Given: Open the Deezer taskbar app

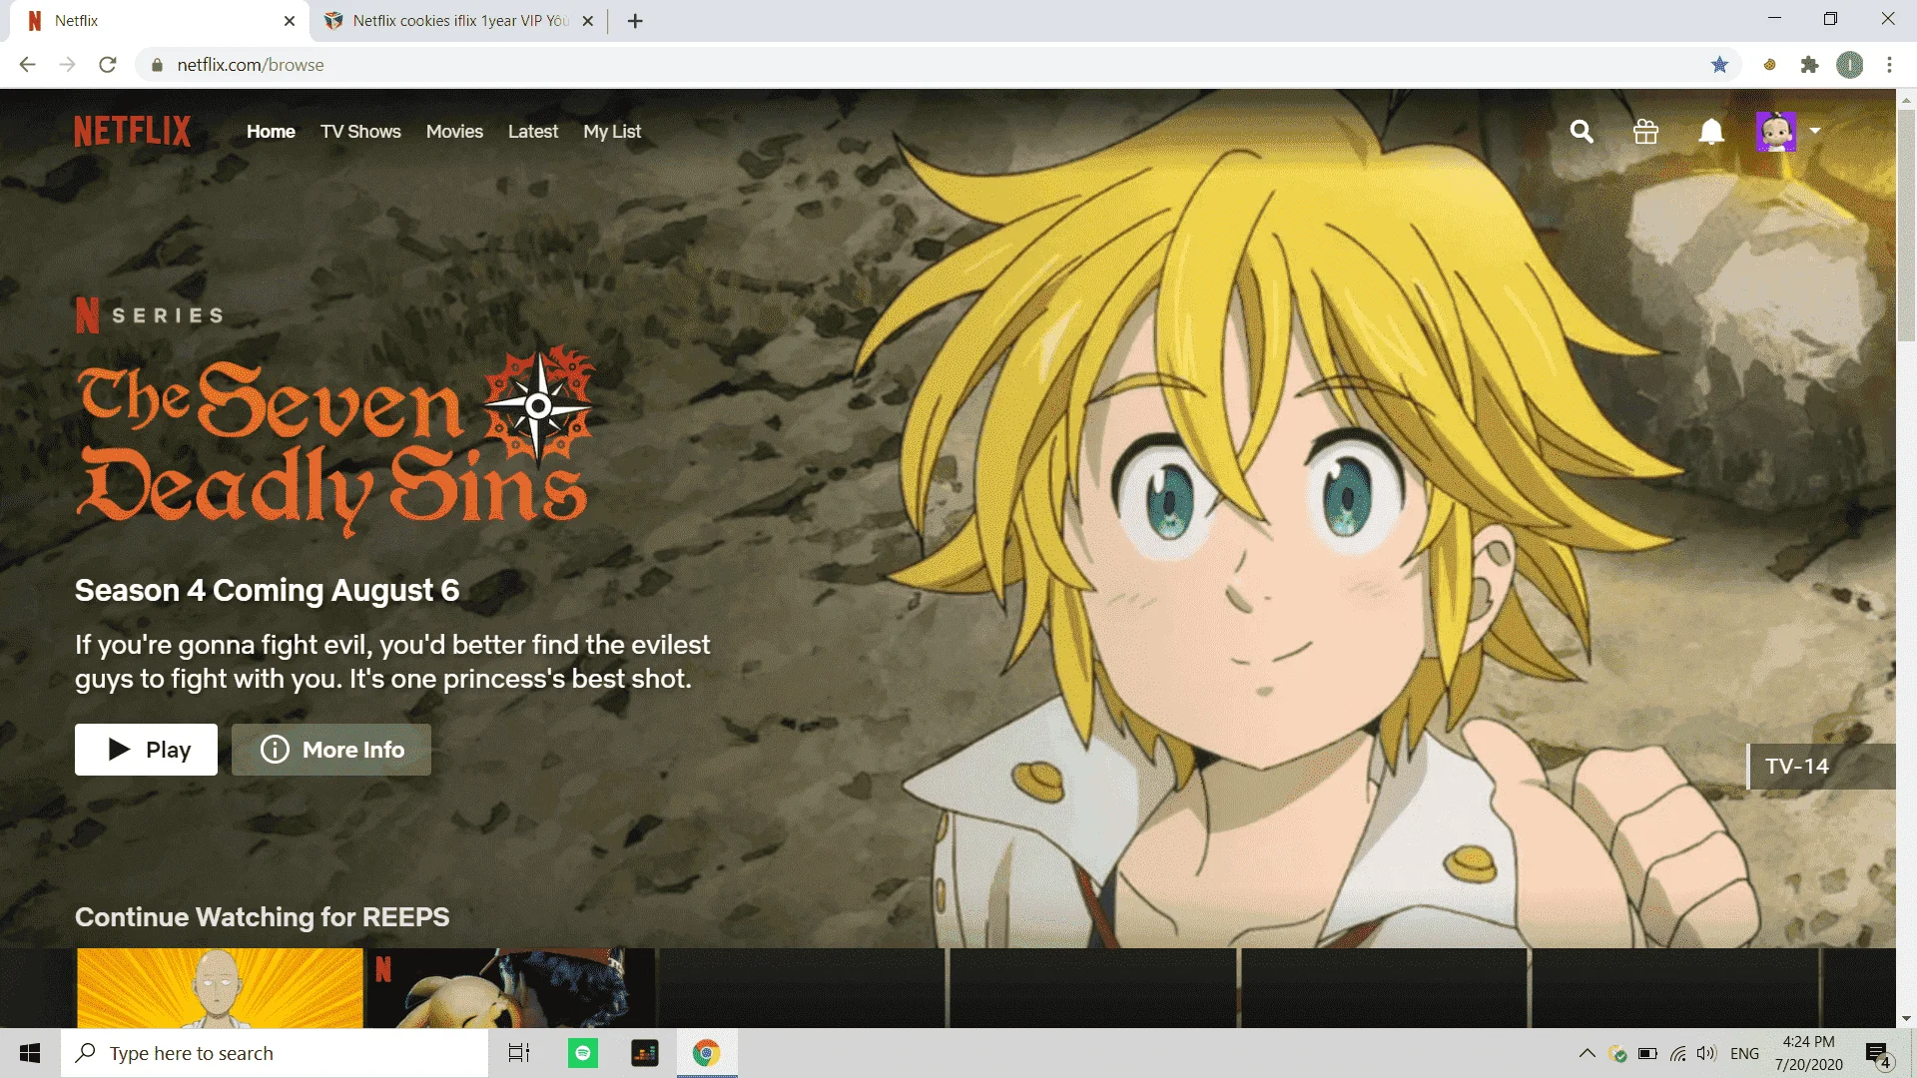Looking at the screenshot, I should coord(645,1053).
